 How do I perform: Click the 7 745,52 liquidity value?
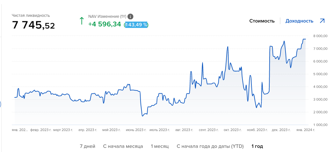[33, 25]
